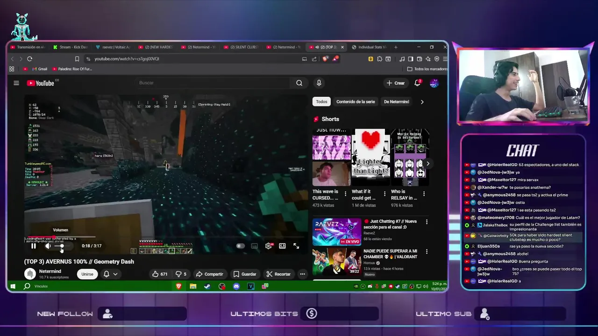The image size is (598, 336).
Task: Open Steam from the Windows taskbar
Action: (207, 286)
